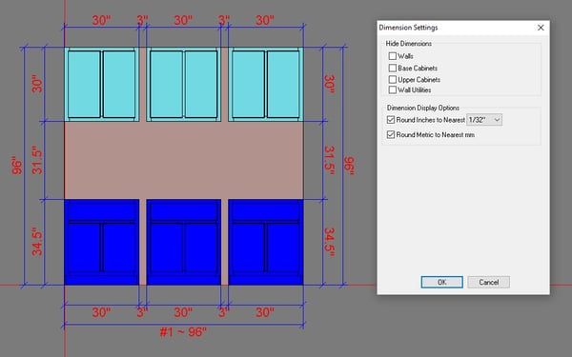Click the left-side 96" height dimension

17,166
